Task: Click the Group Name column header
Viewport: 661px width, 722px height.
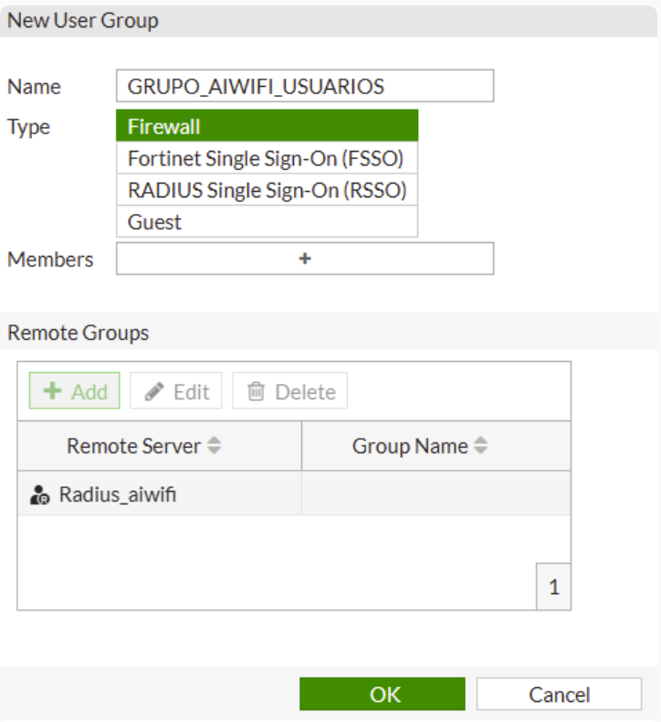Action: click(410, 446)
